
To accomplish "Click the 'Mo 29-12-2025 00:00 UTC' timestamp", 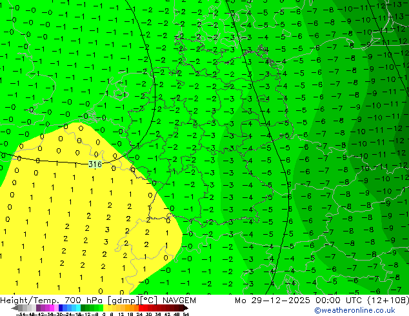I will (299, 301).
